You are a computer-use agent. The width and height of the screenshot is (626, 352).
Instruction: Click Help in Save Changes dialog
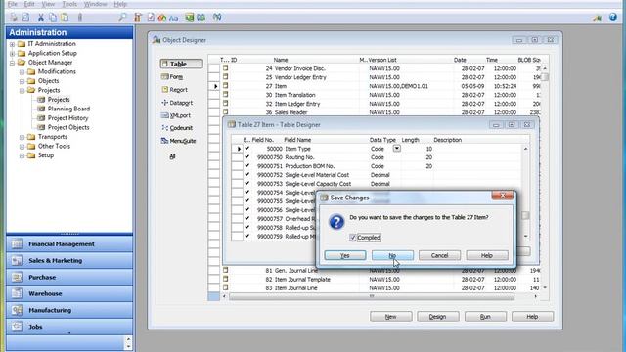tap(487, 255)
